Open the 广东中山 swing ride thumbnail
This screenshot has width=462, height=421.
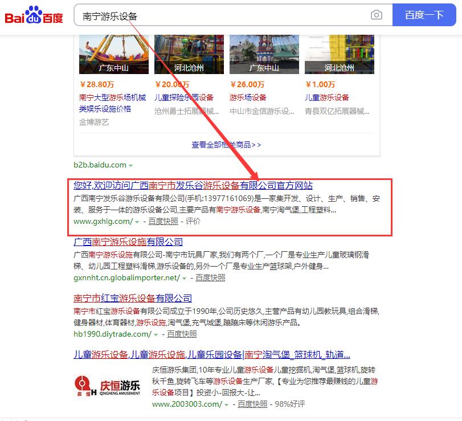pos(264,54)
